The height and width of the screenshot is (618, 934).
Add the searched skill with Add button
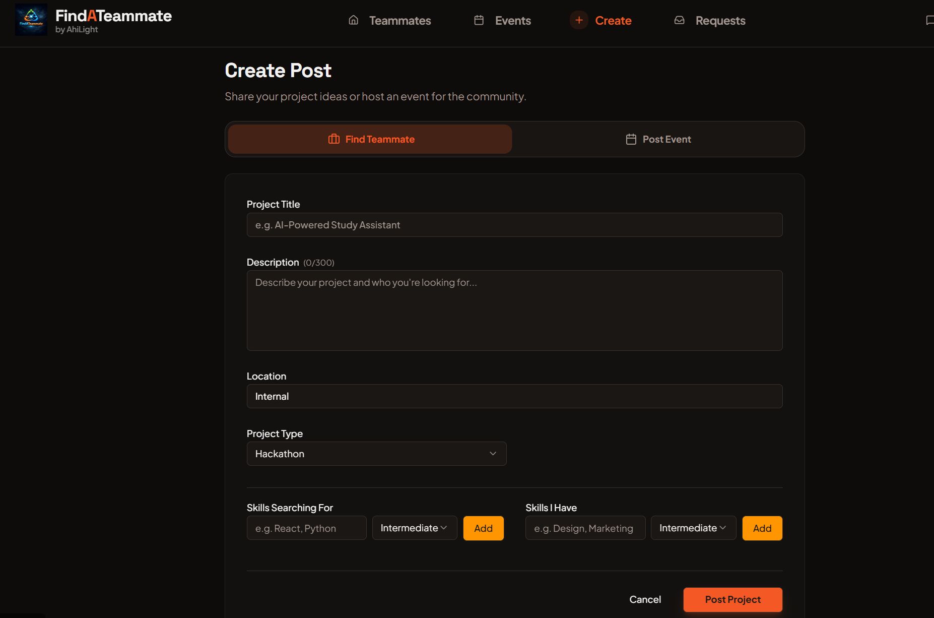pos(483,528)
